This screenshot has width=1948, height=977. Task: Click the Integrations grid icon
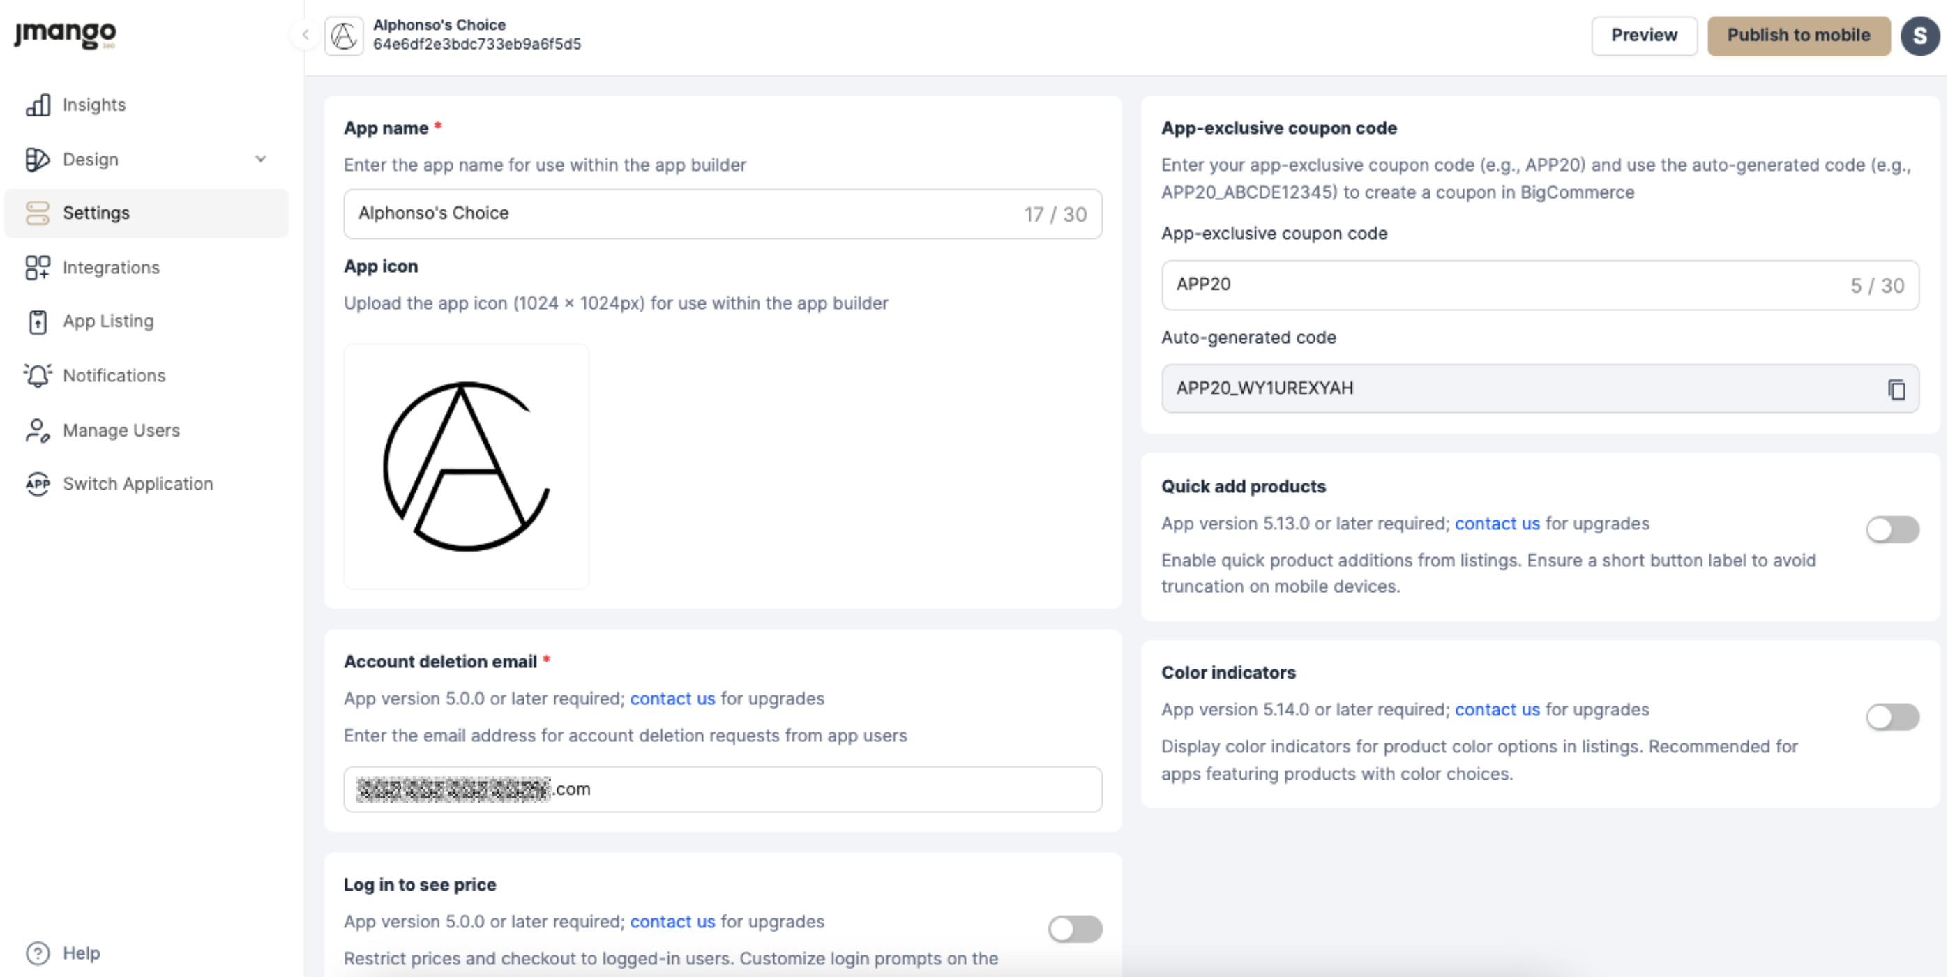click(38, 268)
